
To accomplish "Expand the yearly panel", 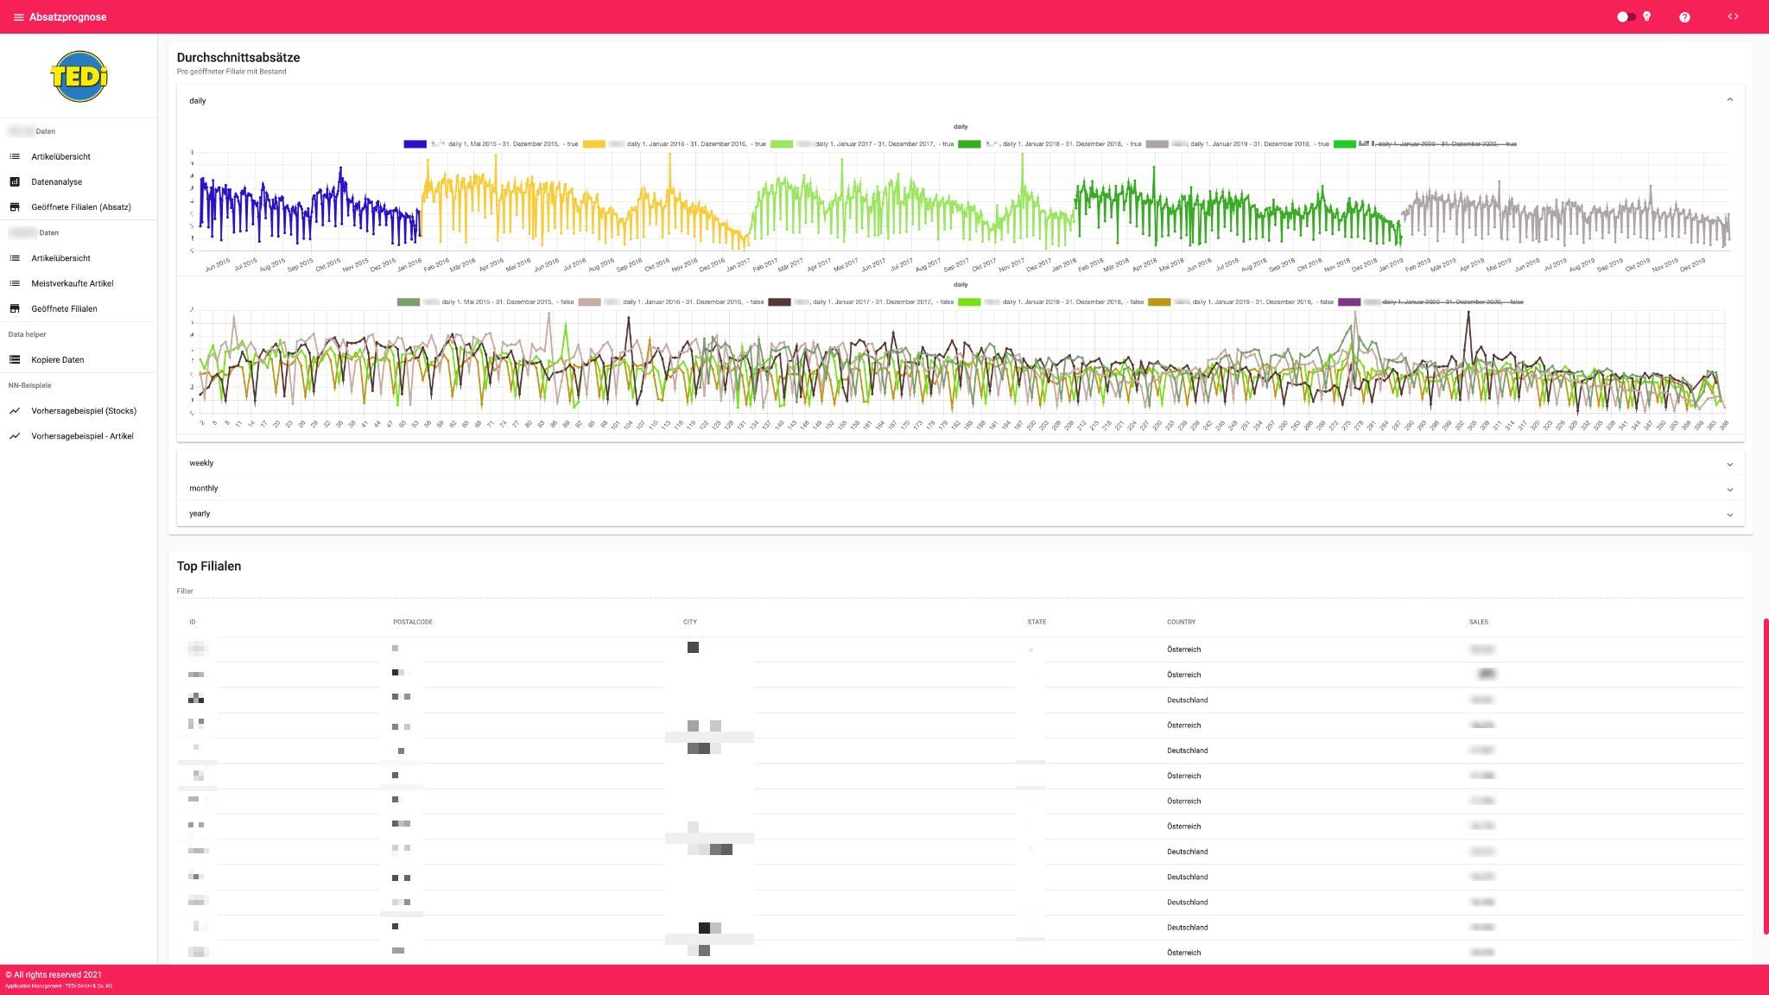I will 1729,514.
